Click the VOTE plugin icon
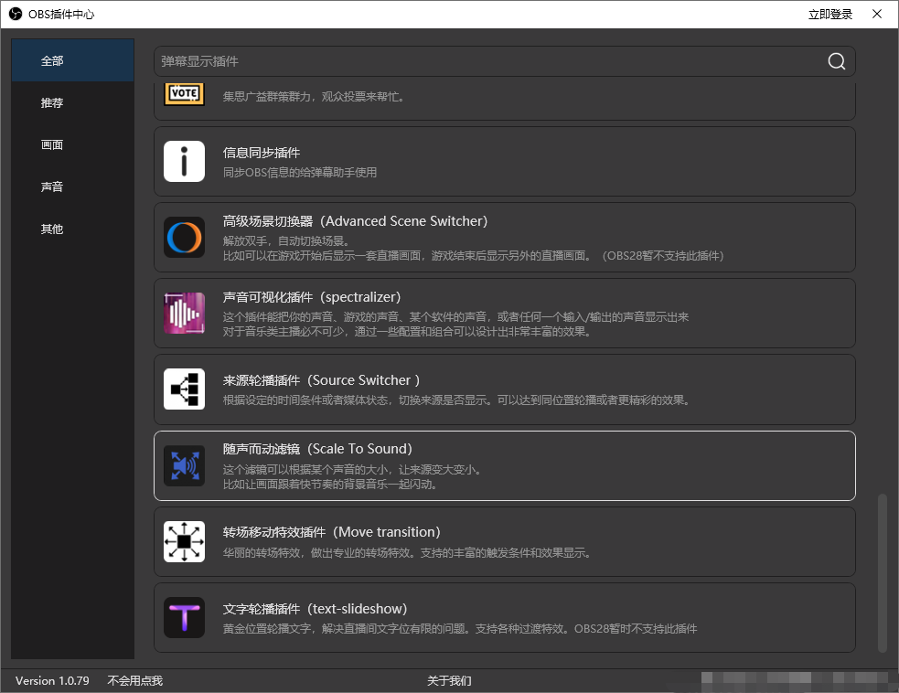This screenshot has height=693, width=899. [x=184, y=93]
